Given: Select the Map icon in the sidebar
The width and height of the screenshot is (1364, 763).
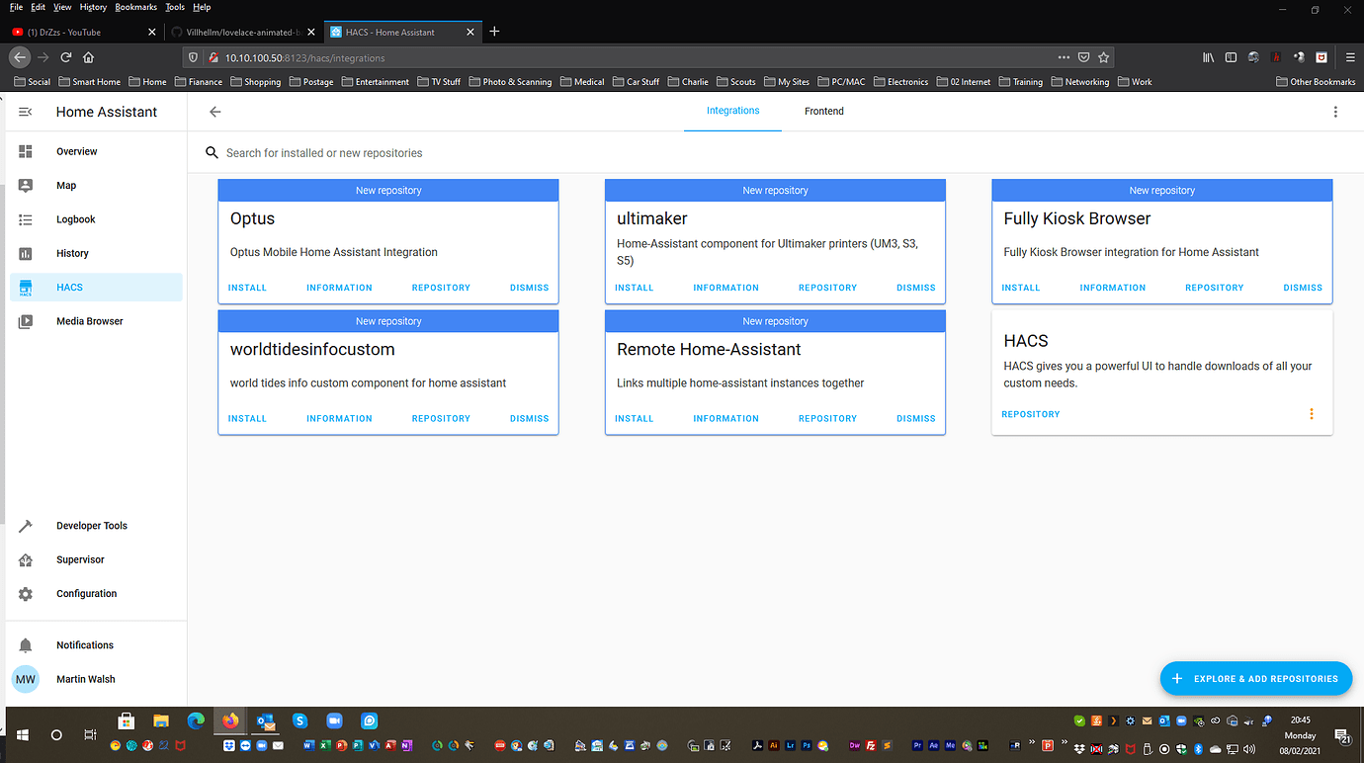Looking at the screenshot, I should pos(25,185).
